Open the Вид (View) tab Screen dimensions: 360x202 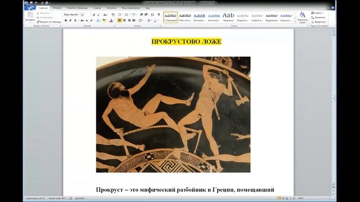tap(147, 8)
